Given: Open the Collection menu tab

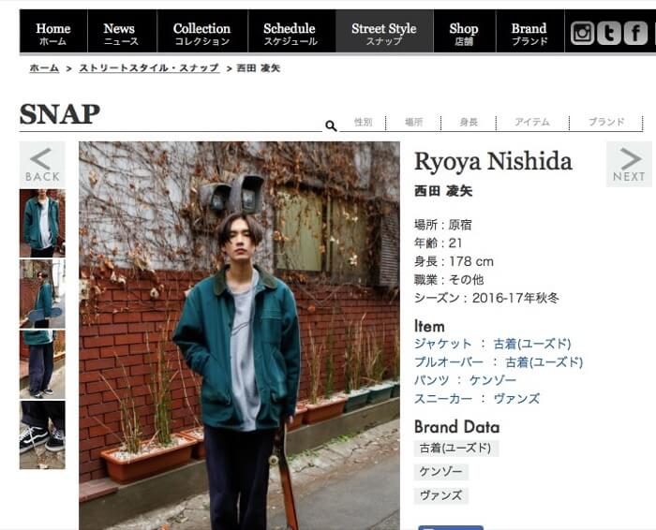Looking at the screenshot, I should tap(202, 32).
